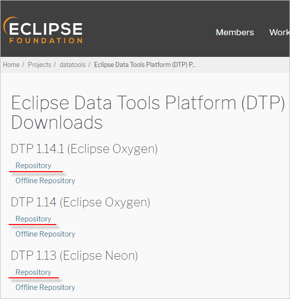Open Repository link under DTP 1.14.1
290x299 pixels.
coord(33,165)
